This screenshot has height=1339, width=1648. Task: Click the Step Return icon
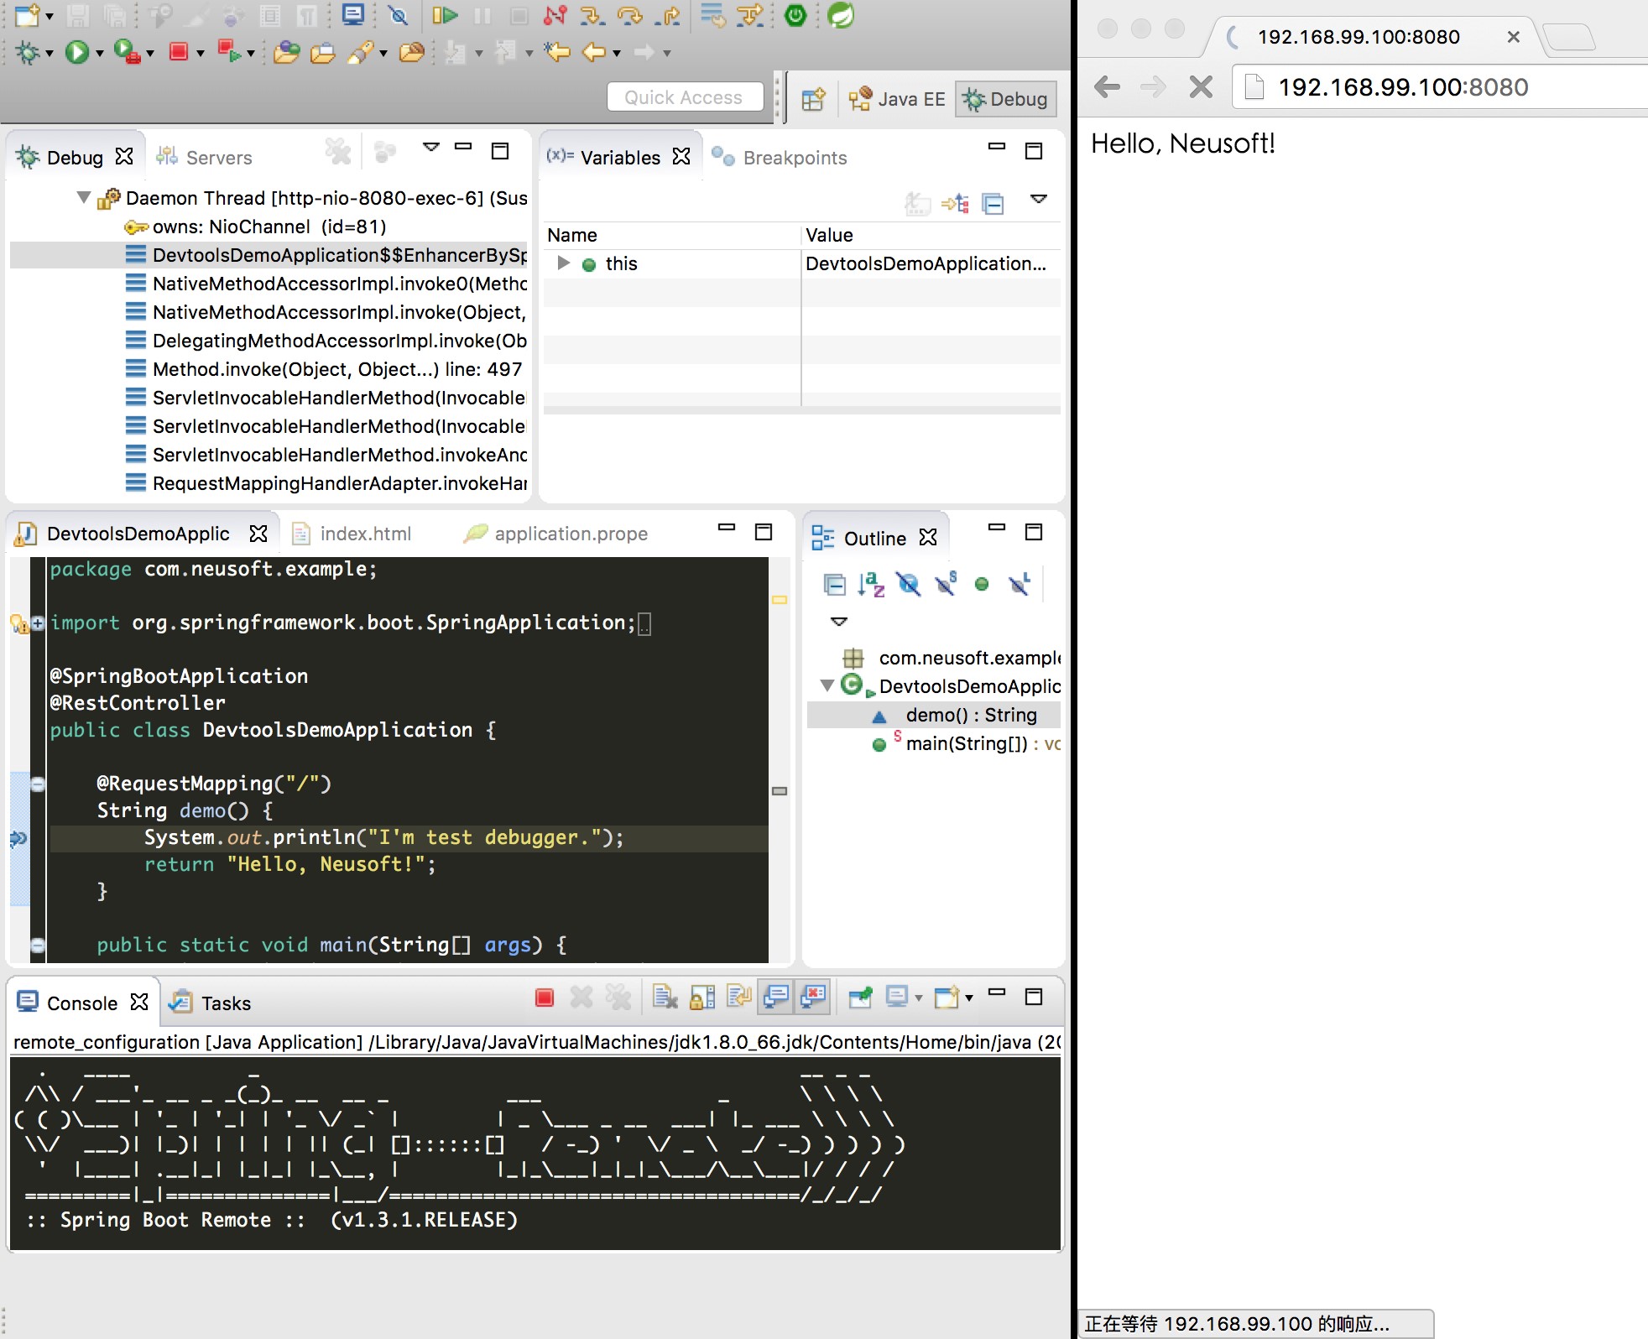(x=668, y=15)
